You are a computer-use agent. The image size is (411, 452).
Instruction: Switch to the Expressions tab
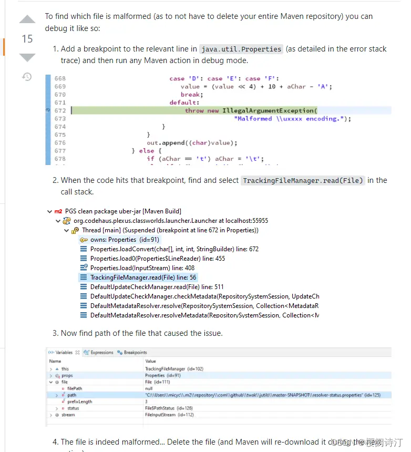[98, 353]
